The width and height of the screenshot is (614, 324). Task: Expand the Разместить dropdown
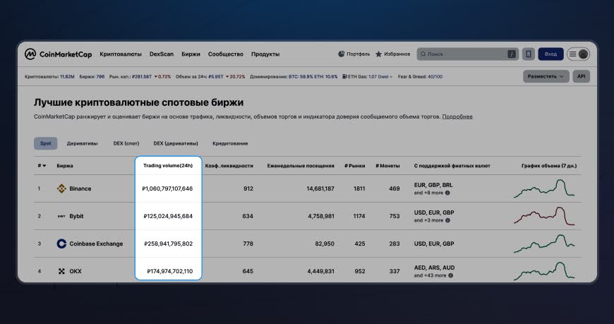[x=546, y=76]
